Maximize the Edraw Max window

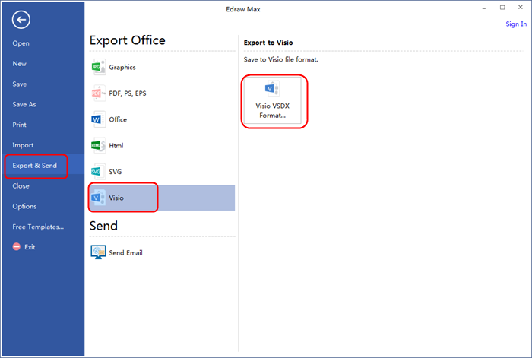click(x=502, y=7)
